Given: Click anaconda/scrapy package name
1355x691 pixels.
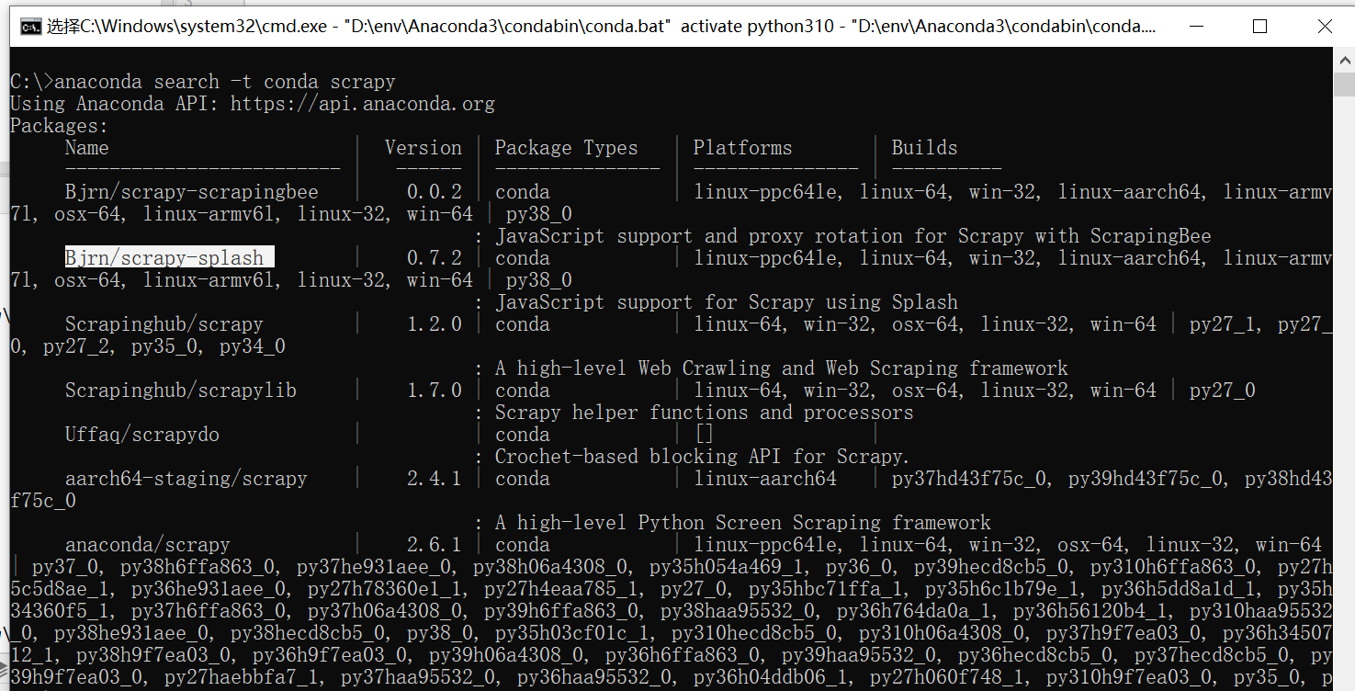Looking at the screenshot, I should 147,545.
